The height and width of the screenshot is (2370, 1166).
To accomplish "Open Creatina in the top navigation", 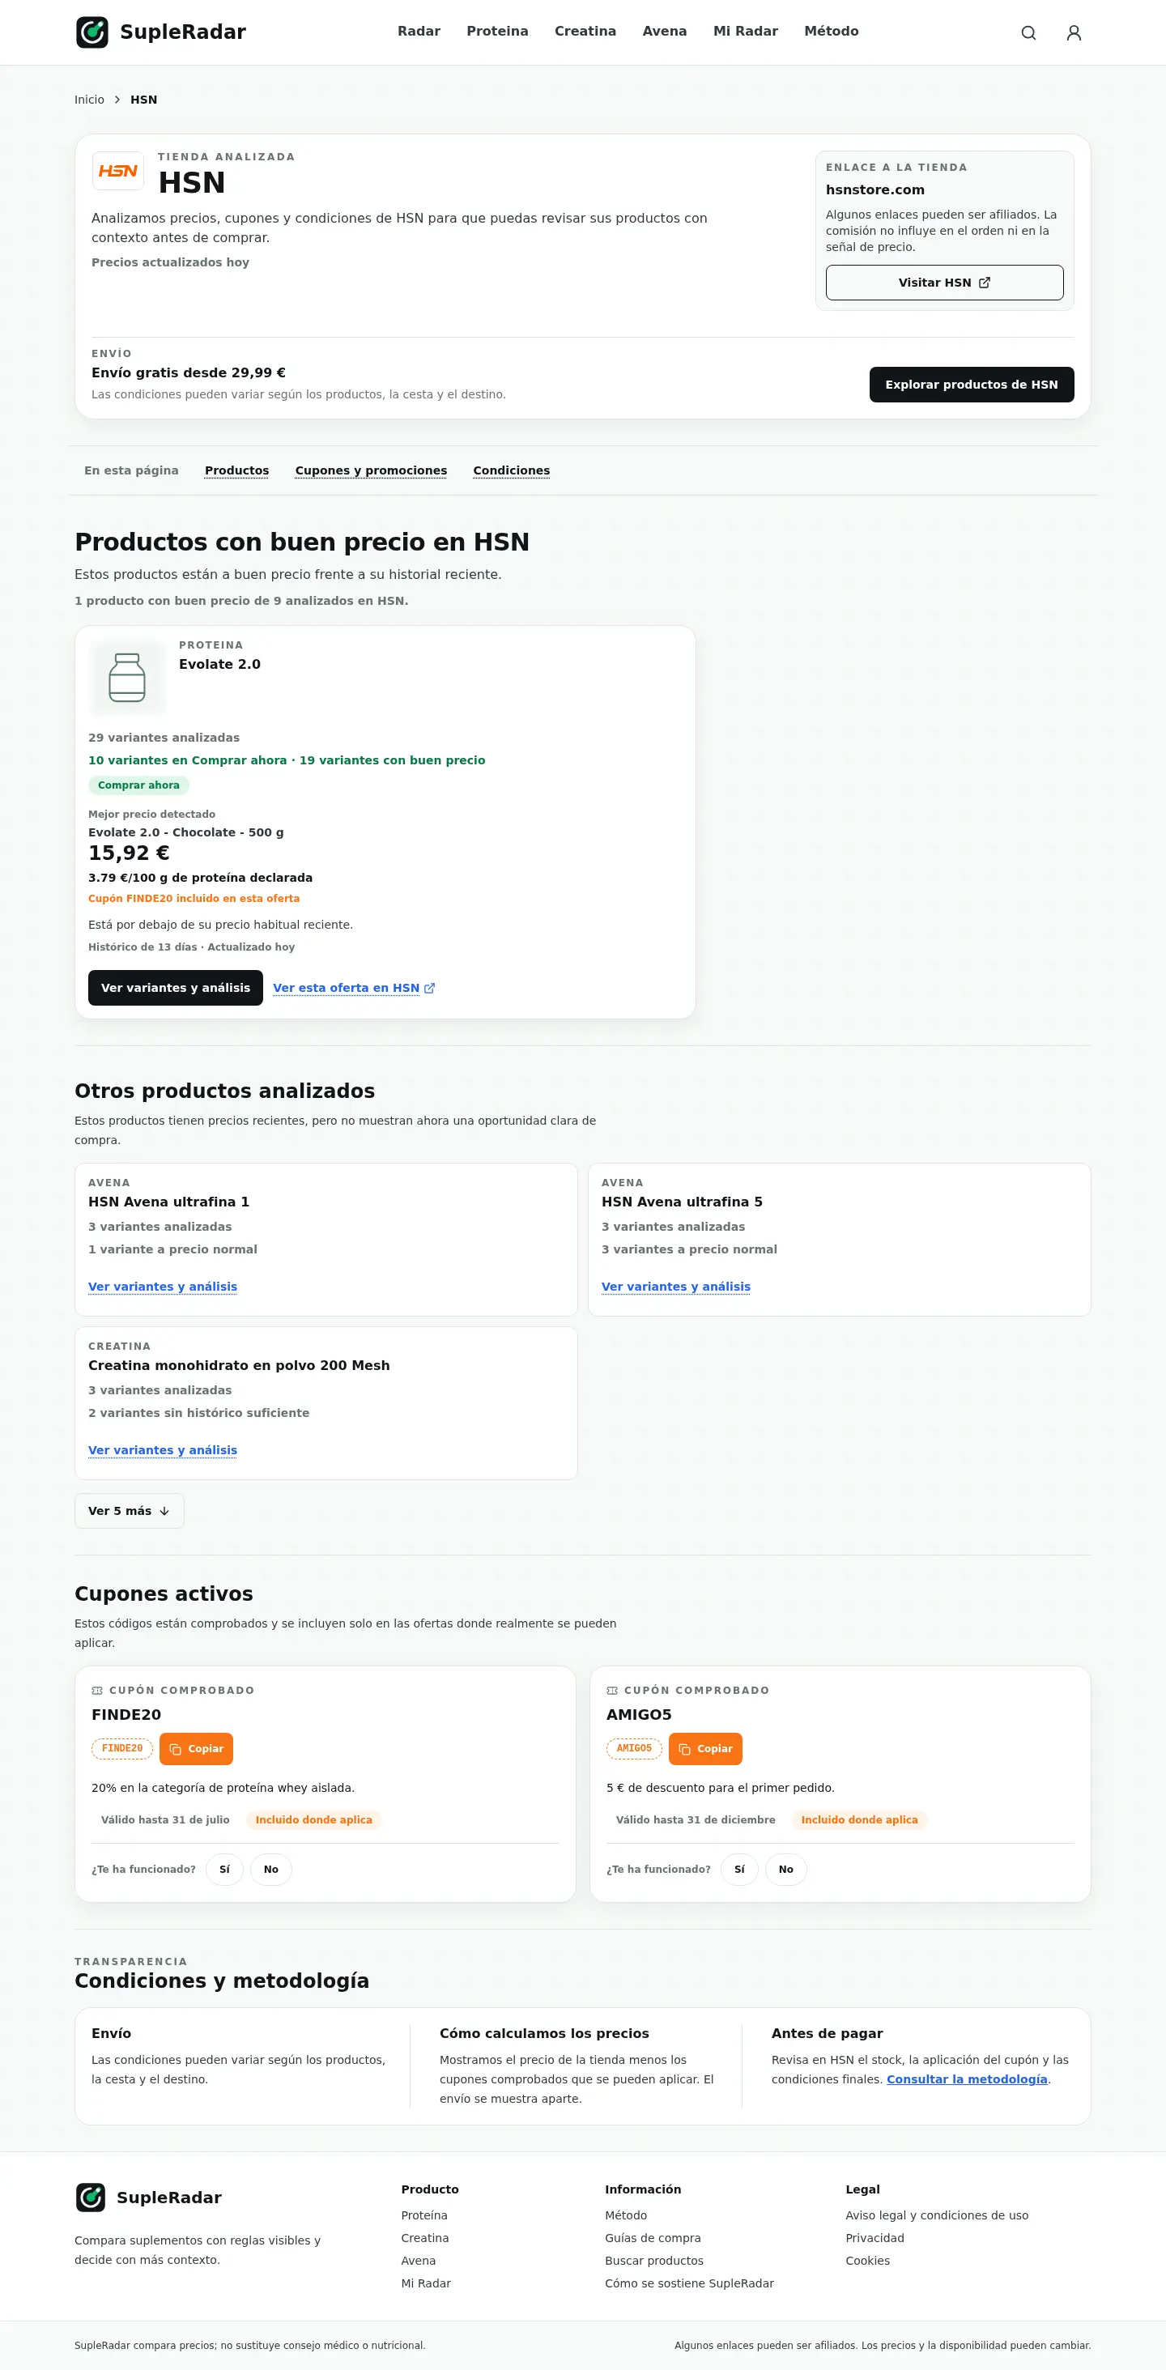I will pos(585,32).
